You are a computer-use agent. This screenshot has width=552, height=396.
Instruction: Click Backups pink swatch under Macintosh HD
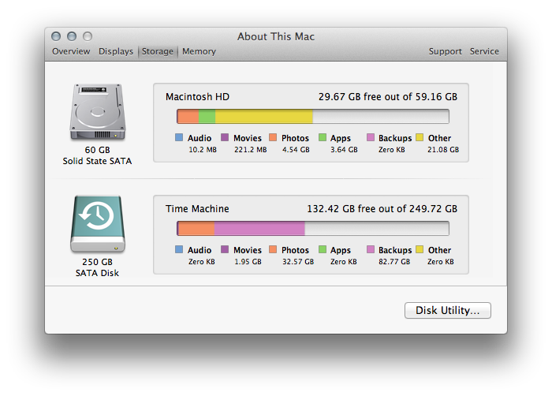point(371,137)
